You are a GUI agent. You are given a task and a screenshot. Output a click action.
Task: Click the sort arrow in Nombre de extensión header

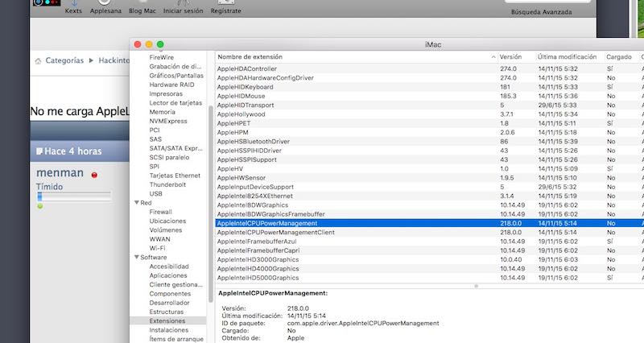(493, 57)
